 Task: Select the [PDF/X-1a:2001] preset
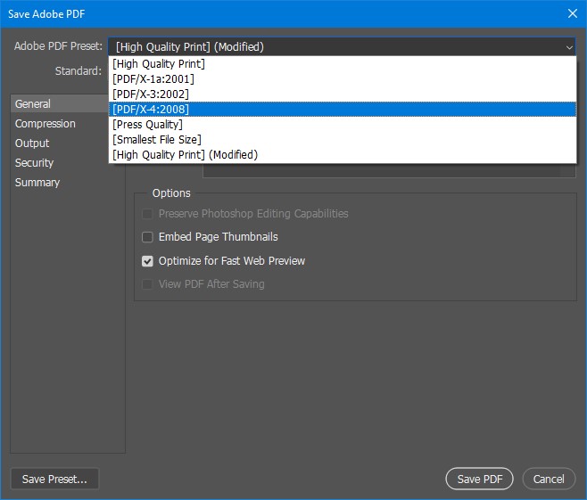click(x=343, y=79)
